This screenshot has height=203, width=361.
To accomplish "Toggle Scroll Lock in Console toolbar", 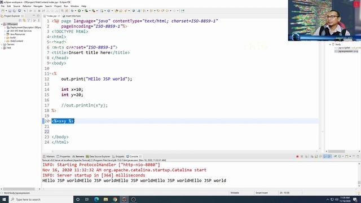I will click(x=316, y=157).
